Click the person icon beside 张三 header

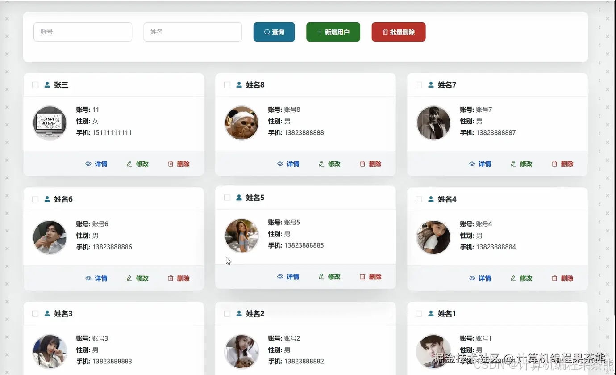point(46,84)
